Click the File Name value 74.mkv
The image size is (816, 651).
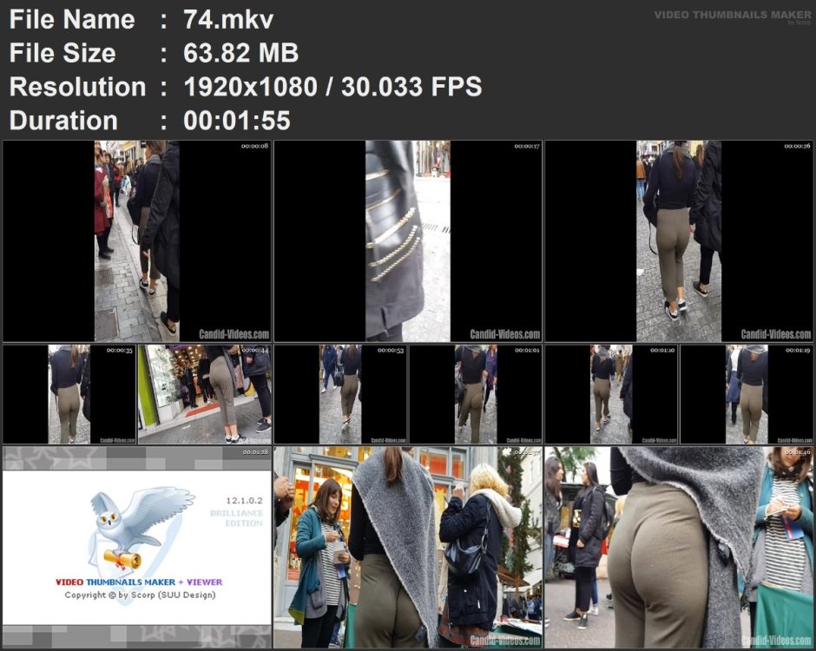[228, 20]
